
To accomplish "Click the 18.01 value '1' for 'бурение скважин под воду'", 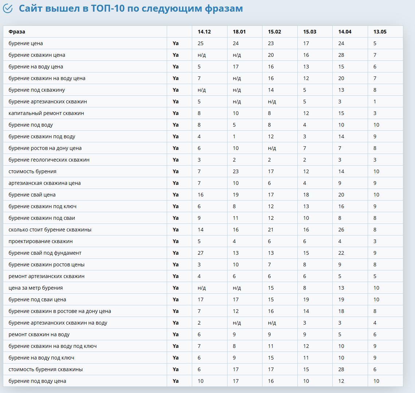I will 234,136.
